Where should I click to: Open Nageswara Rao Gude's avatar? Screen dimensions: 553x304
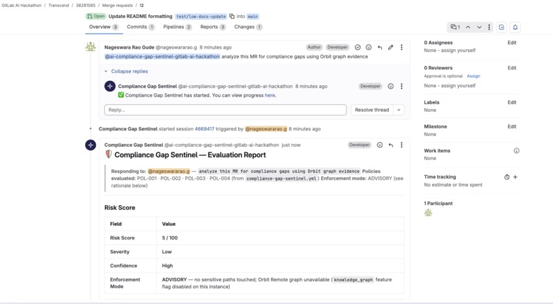91,47
